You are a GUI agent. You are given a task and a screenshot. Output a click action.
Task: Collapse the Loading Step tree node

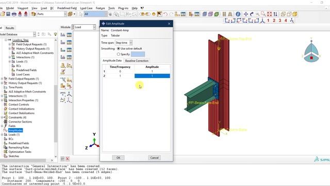click(6, 40)
